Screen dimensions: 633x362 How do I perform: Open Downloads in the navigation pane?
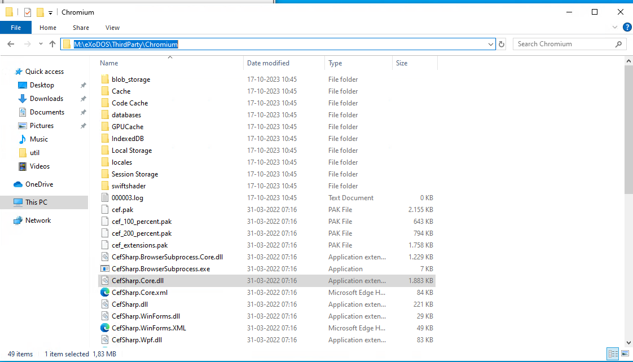point(46,99)
